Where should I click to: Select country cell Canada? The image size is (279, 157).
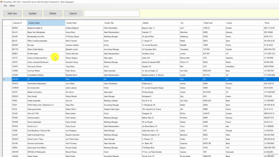pyautogui.click(x=245, y=49)
